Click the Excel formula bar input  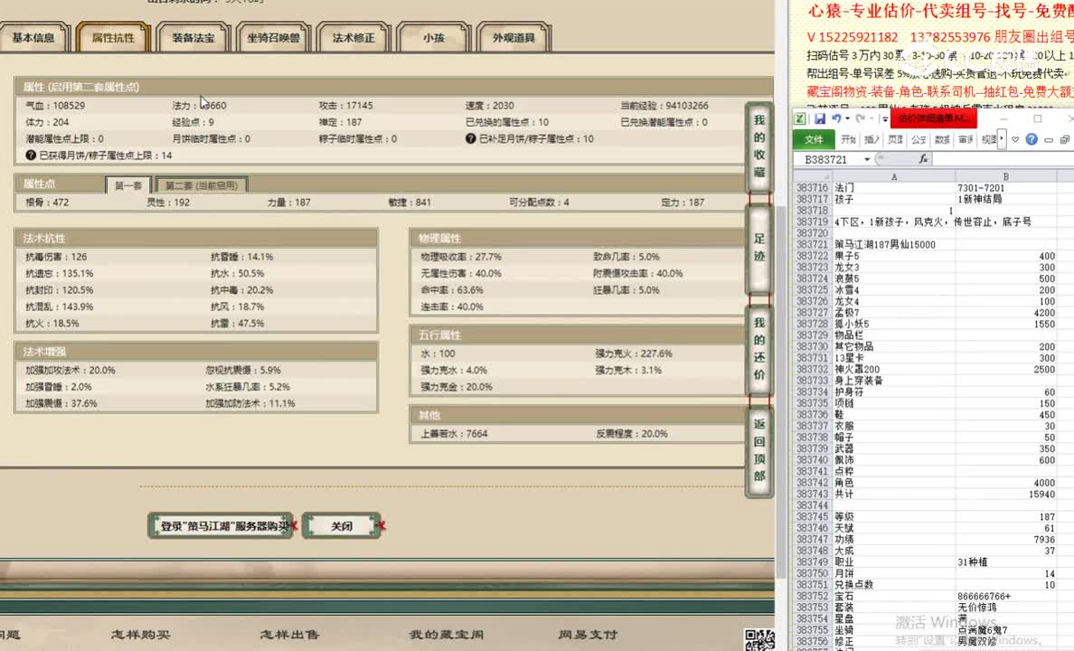pos(1003,159)
